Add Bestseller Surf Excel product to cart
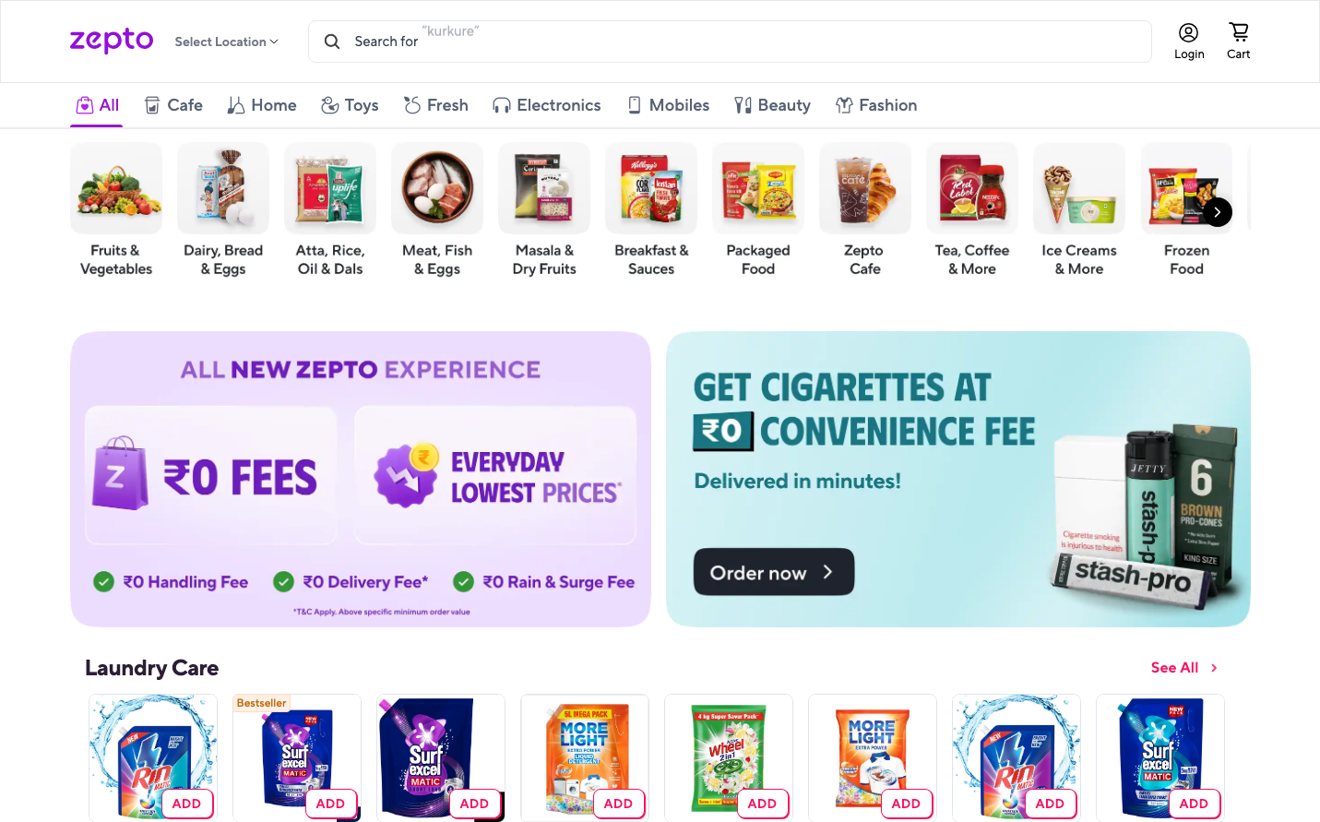The height and width of the screenshot is (822, 1320). tap(330, 804)
